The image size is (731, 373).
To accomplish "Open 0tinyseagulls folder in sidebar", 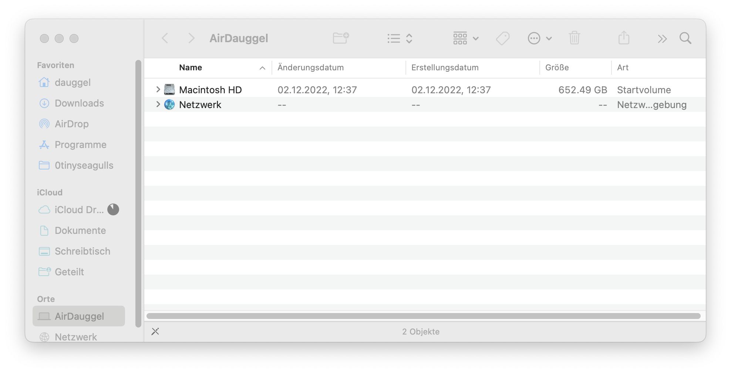I will [x=78, y=165].
